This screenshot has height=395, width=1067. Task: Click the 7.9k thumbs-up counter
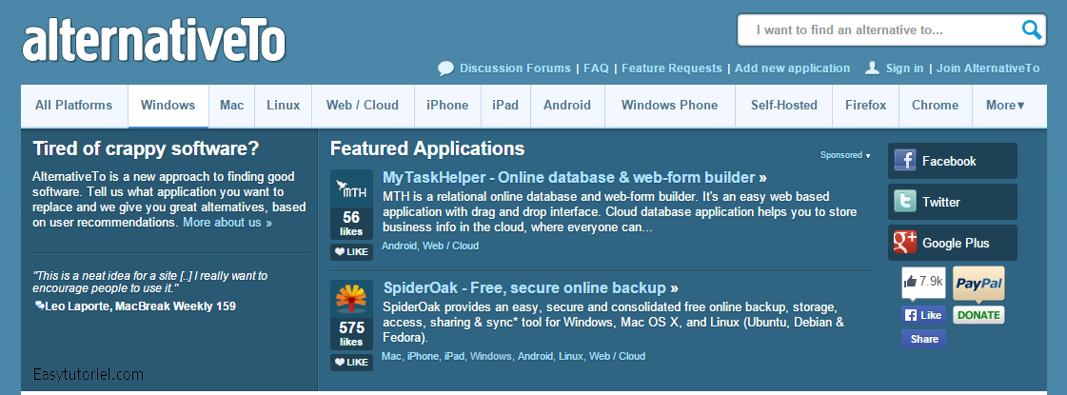[x=923, y=282]
